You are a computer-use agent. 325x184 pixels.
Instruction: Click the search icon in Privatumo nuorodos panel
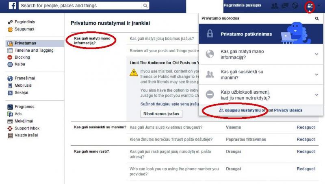tap(317, 18)
